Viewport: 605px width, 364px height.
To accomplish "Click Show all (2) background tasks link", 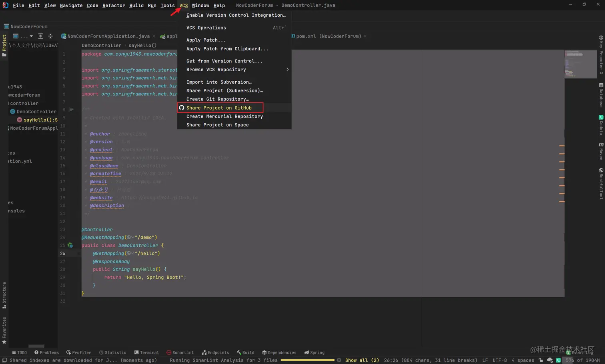I will [x=362, y=360].
